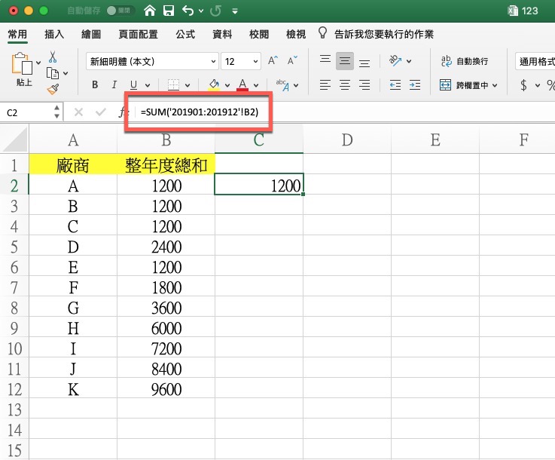This screenshot has height=460, width=555.
Task: Click the Home icon in title bar
Action: [150, 11]
